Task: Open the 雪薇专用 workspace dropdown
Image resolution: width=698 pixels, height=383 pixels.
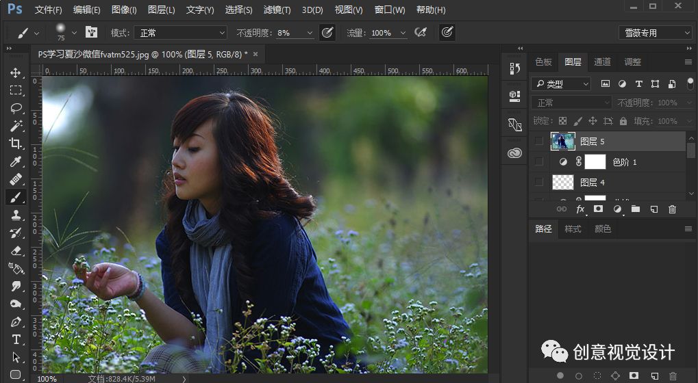Action: click(656, 33)
